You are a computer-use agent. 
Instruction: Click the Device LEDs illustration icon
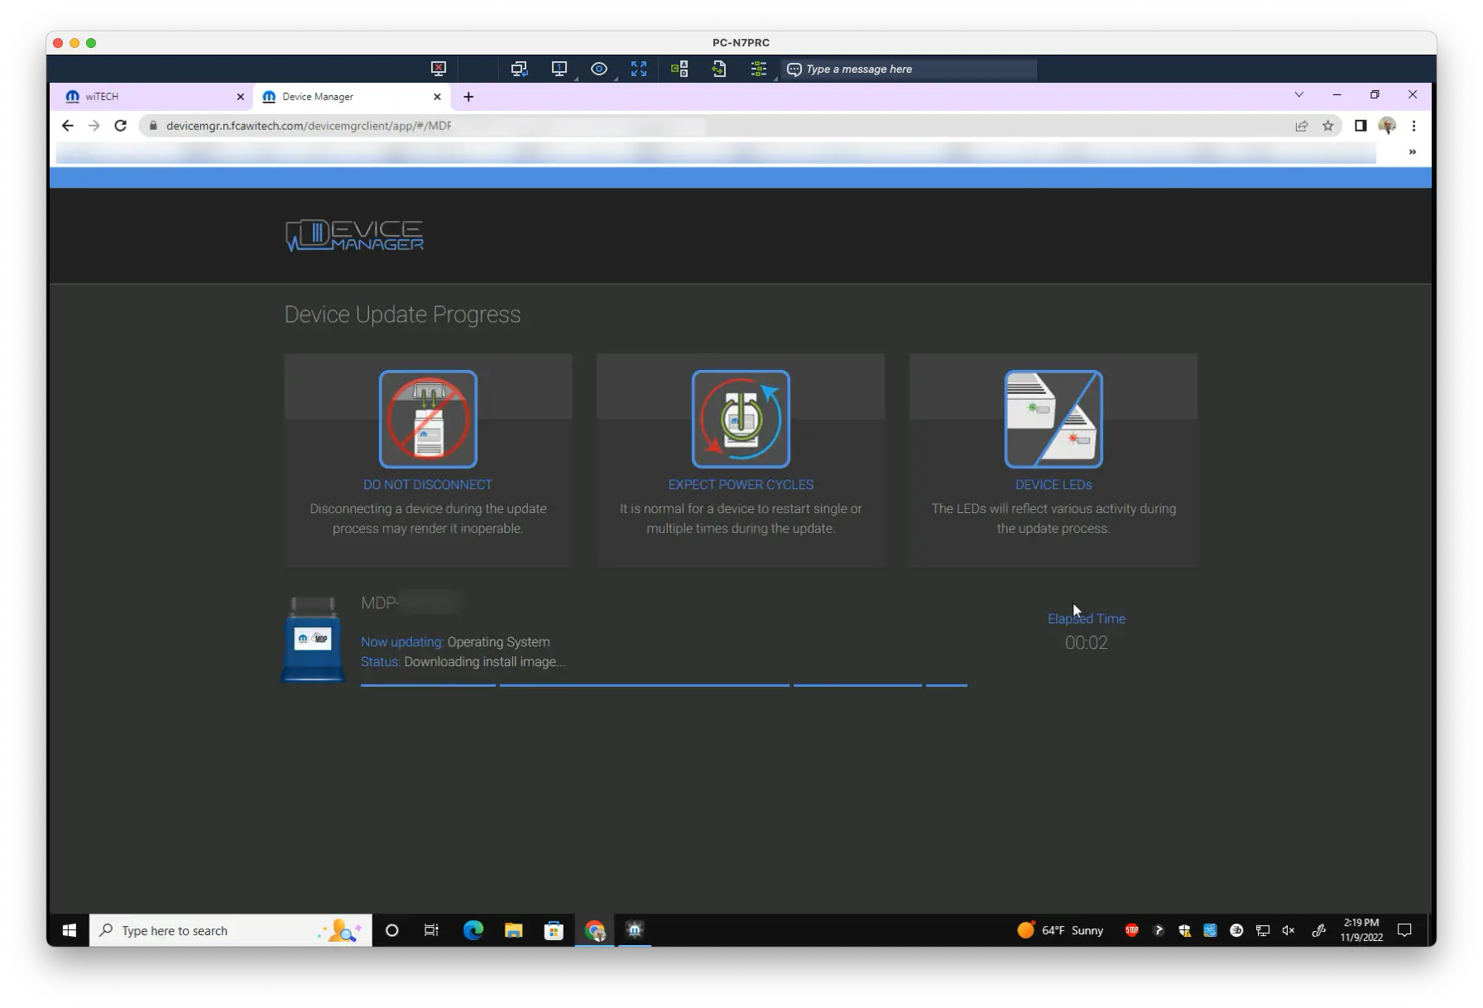[x=1053, y=419]
